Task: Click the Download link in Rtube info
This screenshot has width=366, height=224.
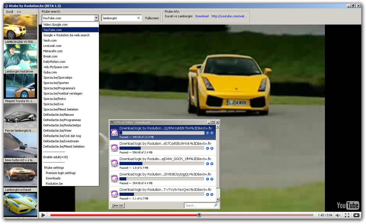Action: pyautogui.click(x=202, y=16)
